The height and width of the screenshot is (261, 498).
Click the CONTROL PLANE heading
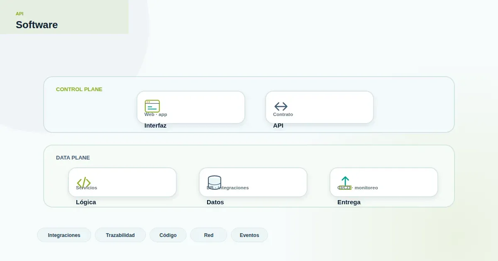point(79,89)
